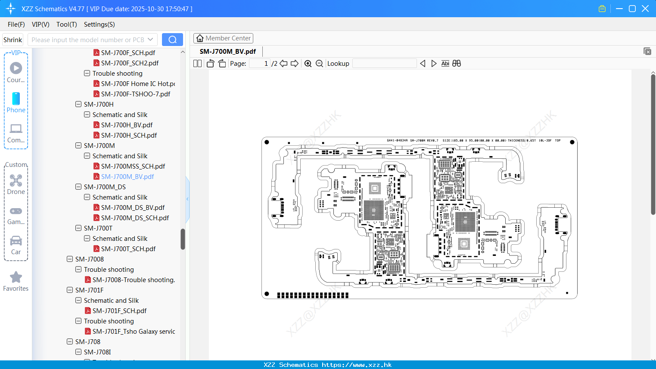This screenshot has height=369, width=656.
Task: Open SM-J700MSS_SCH.pdf
Action: click(x=133, y=166)
